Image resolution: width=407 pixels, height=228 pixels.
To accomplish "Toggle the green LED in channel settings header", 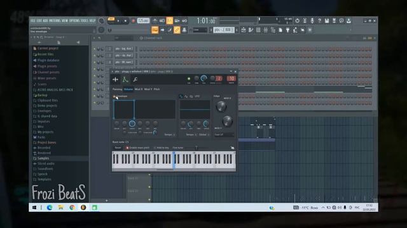I will coord(189,79).
